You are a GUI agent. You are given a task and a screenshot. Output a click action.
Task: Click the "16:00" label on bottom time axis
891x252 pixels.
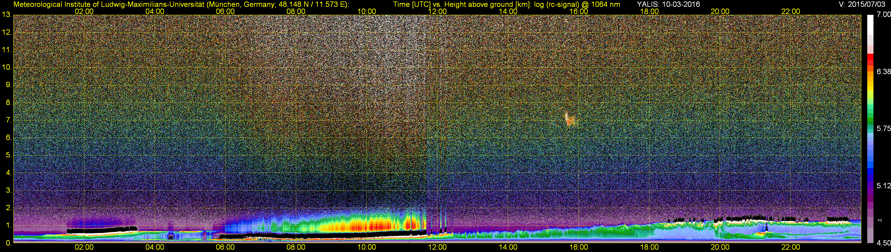coord(579,247)
